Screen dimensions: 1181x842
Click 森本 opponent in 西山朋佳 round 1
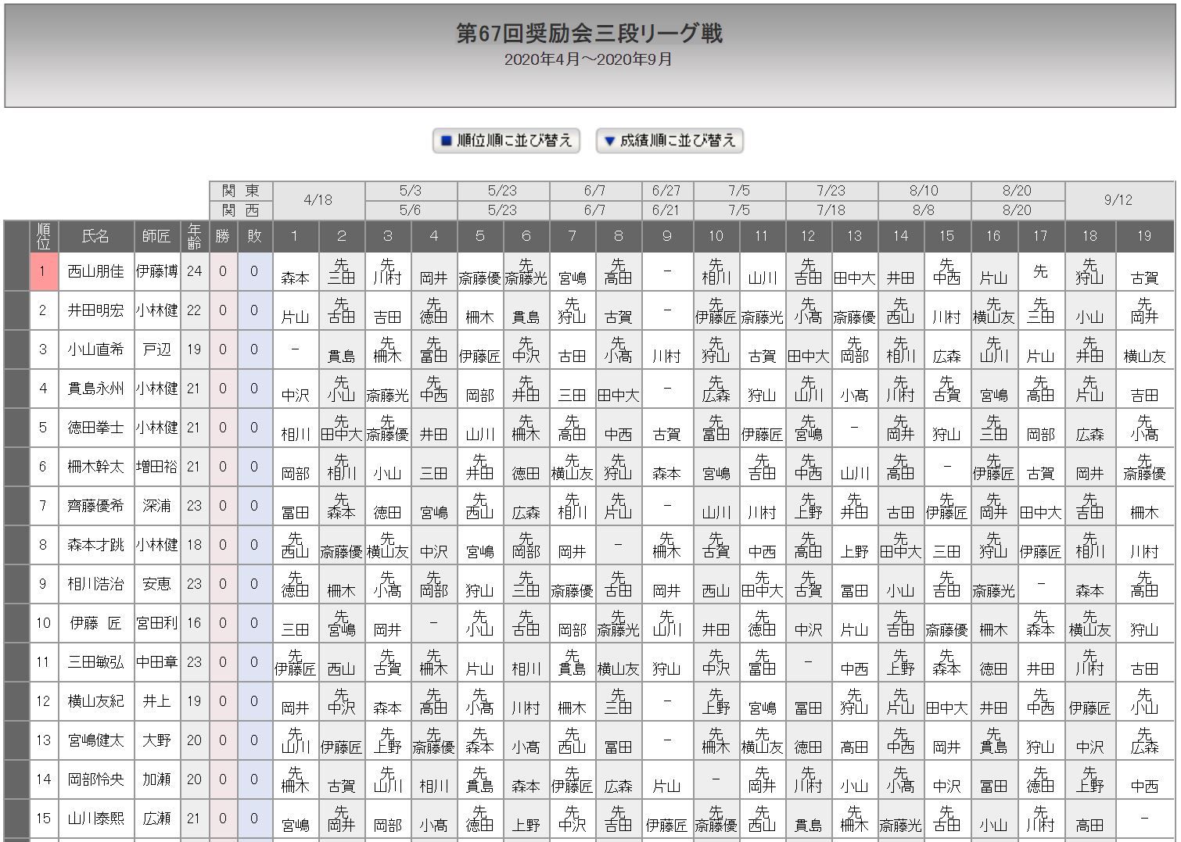pos(295,278)
